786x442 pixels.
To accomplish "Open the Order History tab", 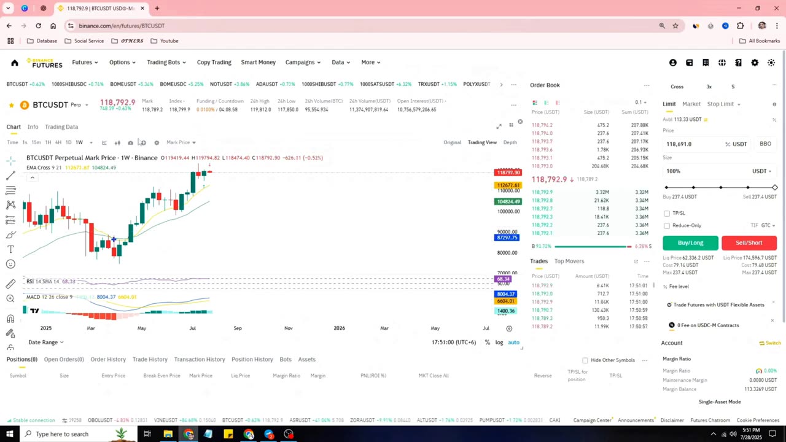I will 108,360.
